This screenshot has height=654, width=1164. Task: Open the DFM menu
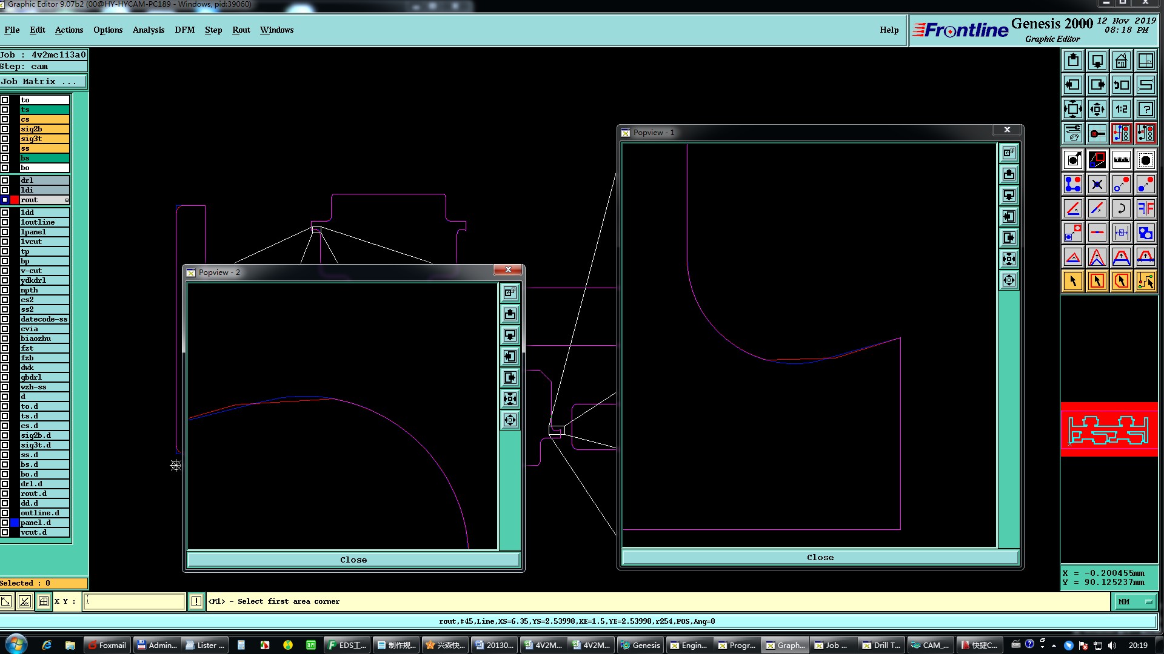tap(184, 30)
